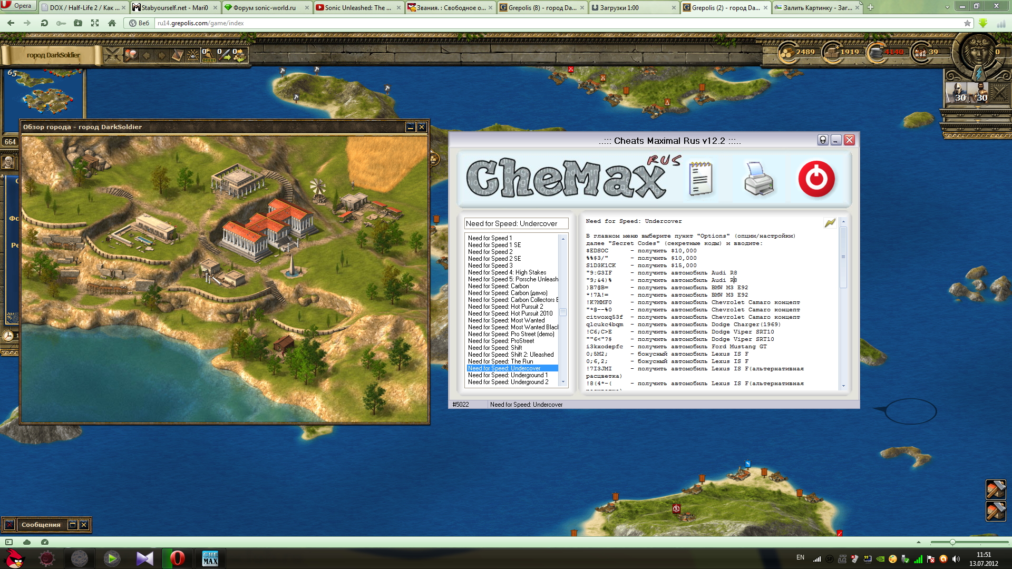
Task: Click the game search input field
Action: click(515, 223)
